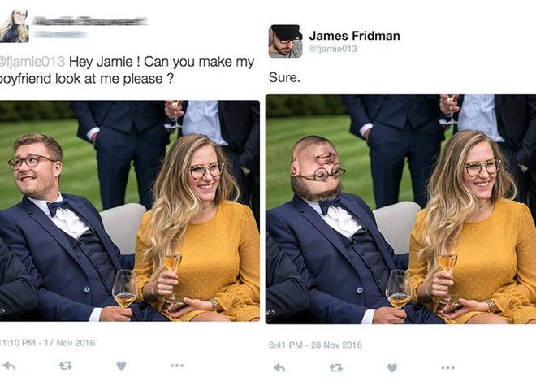
Task: Like the left tweet with the heart
Action: pyautogui.click(x=121, y=366)
